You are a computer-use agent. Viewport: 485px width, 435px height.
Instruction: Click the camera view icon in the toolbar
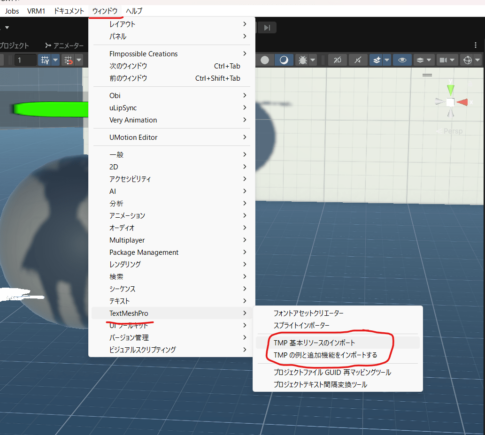tap(443, 60)
